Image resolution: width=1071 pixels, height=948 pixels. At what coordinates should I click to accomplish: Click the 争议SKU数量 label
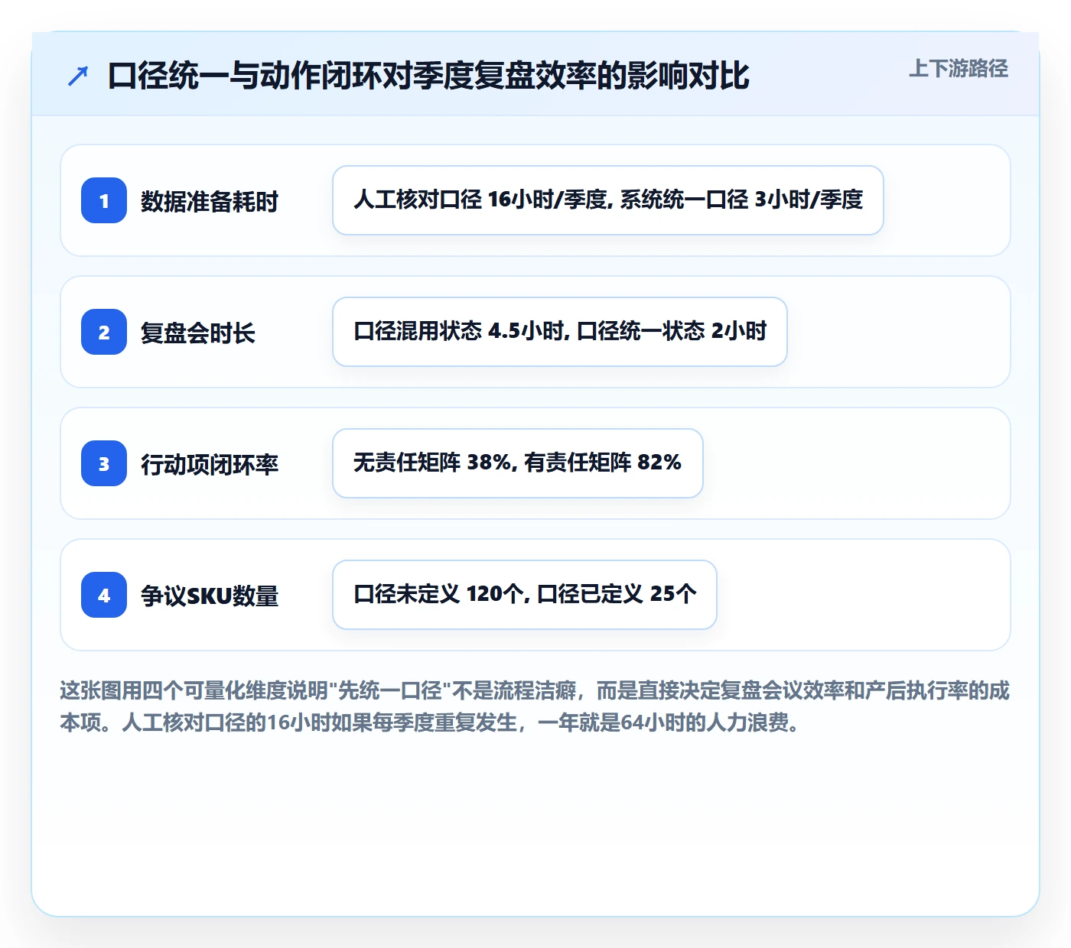[x=210, y=596]
